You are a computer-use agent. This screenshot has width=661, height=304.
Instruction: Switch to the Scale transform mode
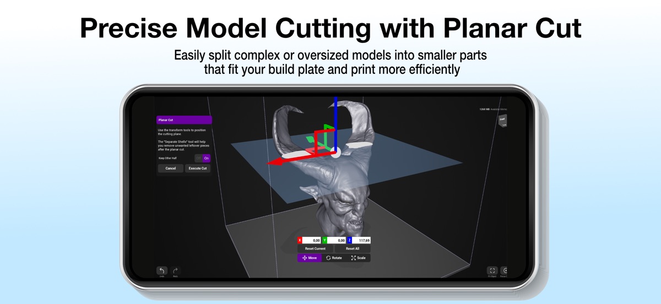pyautogui.click(x=358, y=258)
